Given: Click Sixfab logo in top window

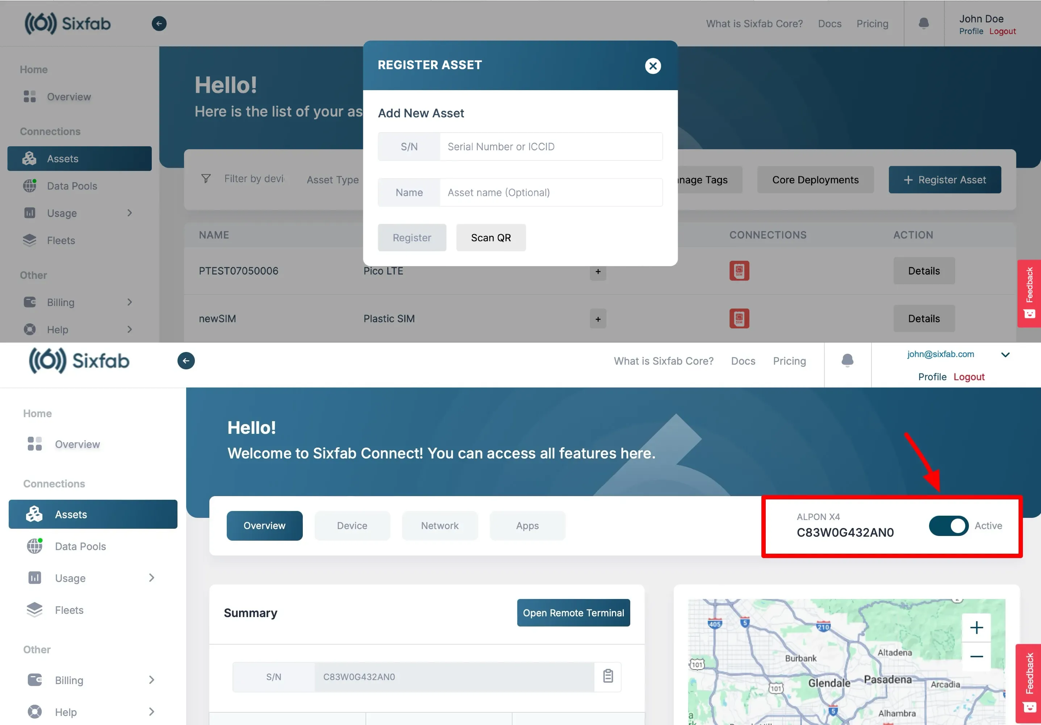Looking at the screenshot, I should [x=67, y=24].
